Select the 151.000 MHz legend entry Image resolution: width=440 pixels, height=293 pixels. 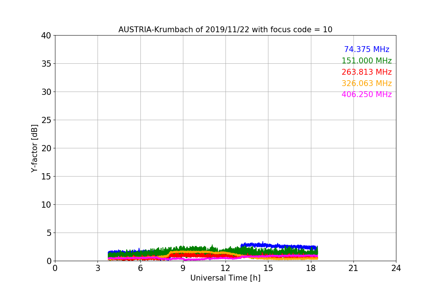pos(367,61)
